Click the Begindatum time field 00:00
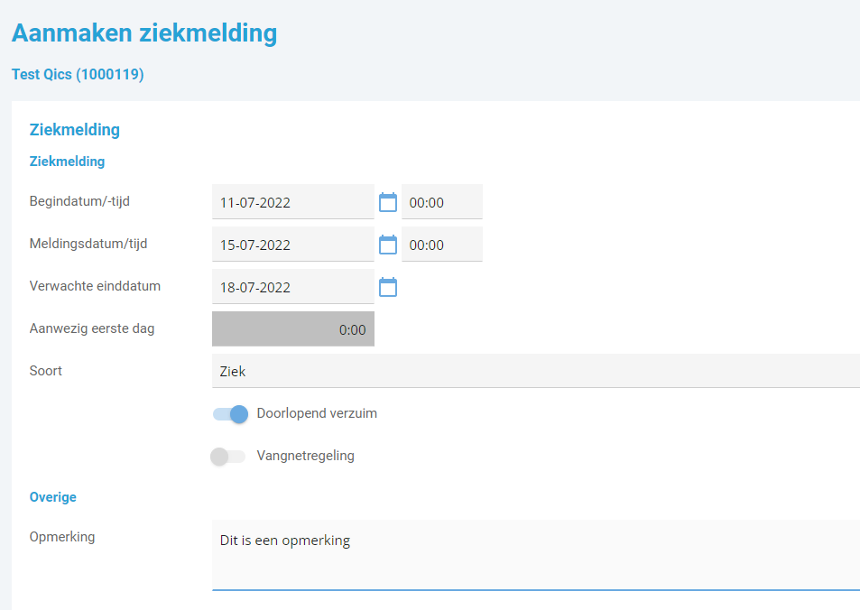860x610 pixels. point(442,202)
